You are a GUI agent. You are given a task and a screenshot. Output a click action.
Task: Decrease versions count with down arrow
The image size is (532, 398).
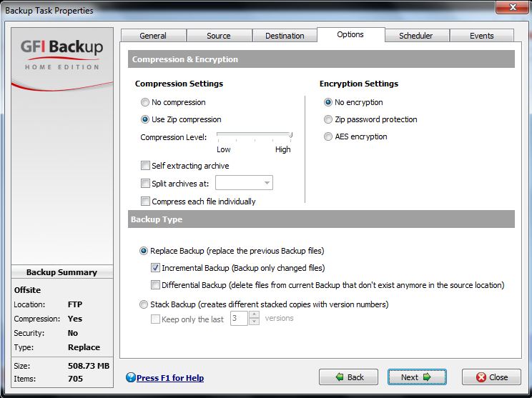click(x=254, y=322)
